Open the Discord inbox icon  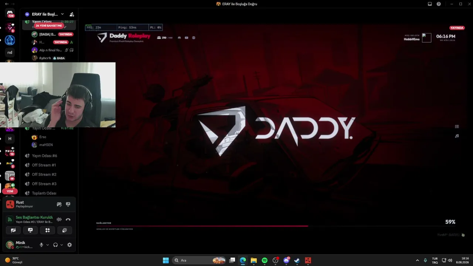pyautogui.click(x=430, y=4)
